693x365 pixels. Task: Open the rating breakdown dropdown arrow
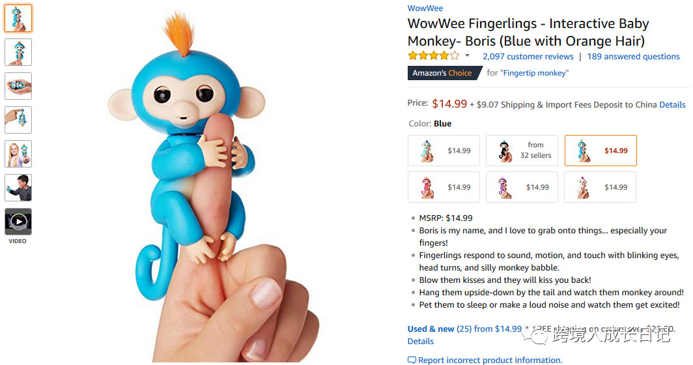pos(467,56)
